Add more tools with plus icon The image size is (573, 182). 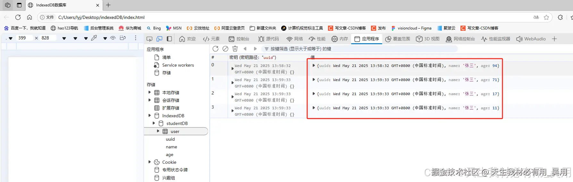(554, 39)
